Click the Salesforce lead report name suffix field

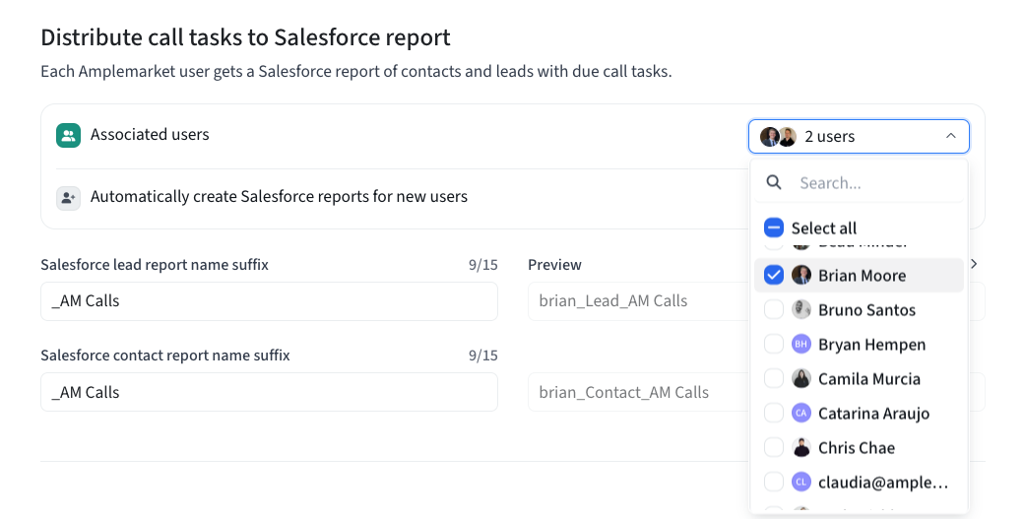pyautogui.click(x=269, y=301)
